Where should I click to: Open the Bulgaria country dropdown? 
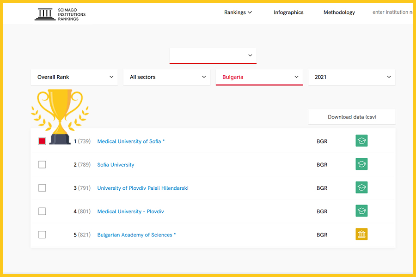tap(259, 77)
